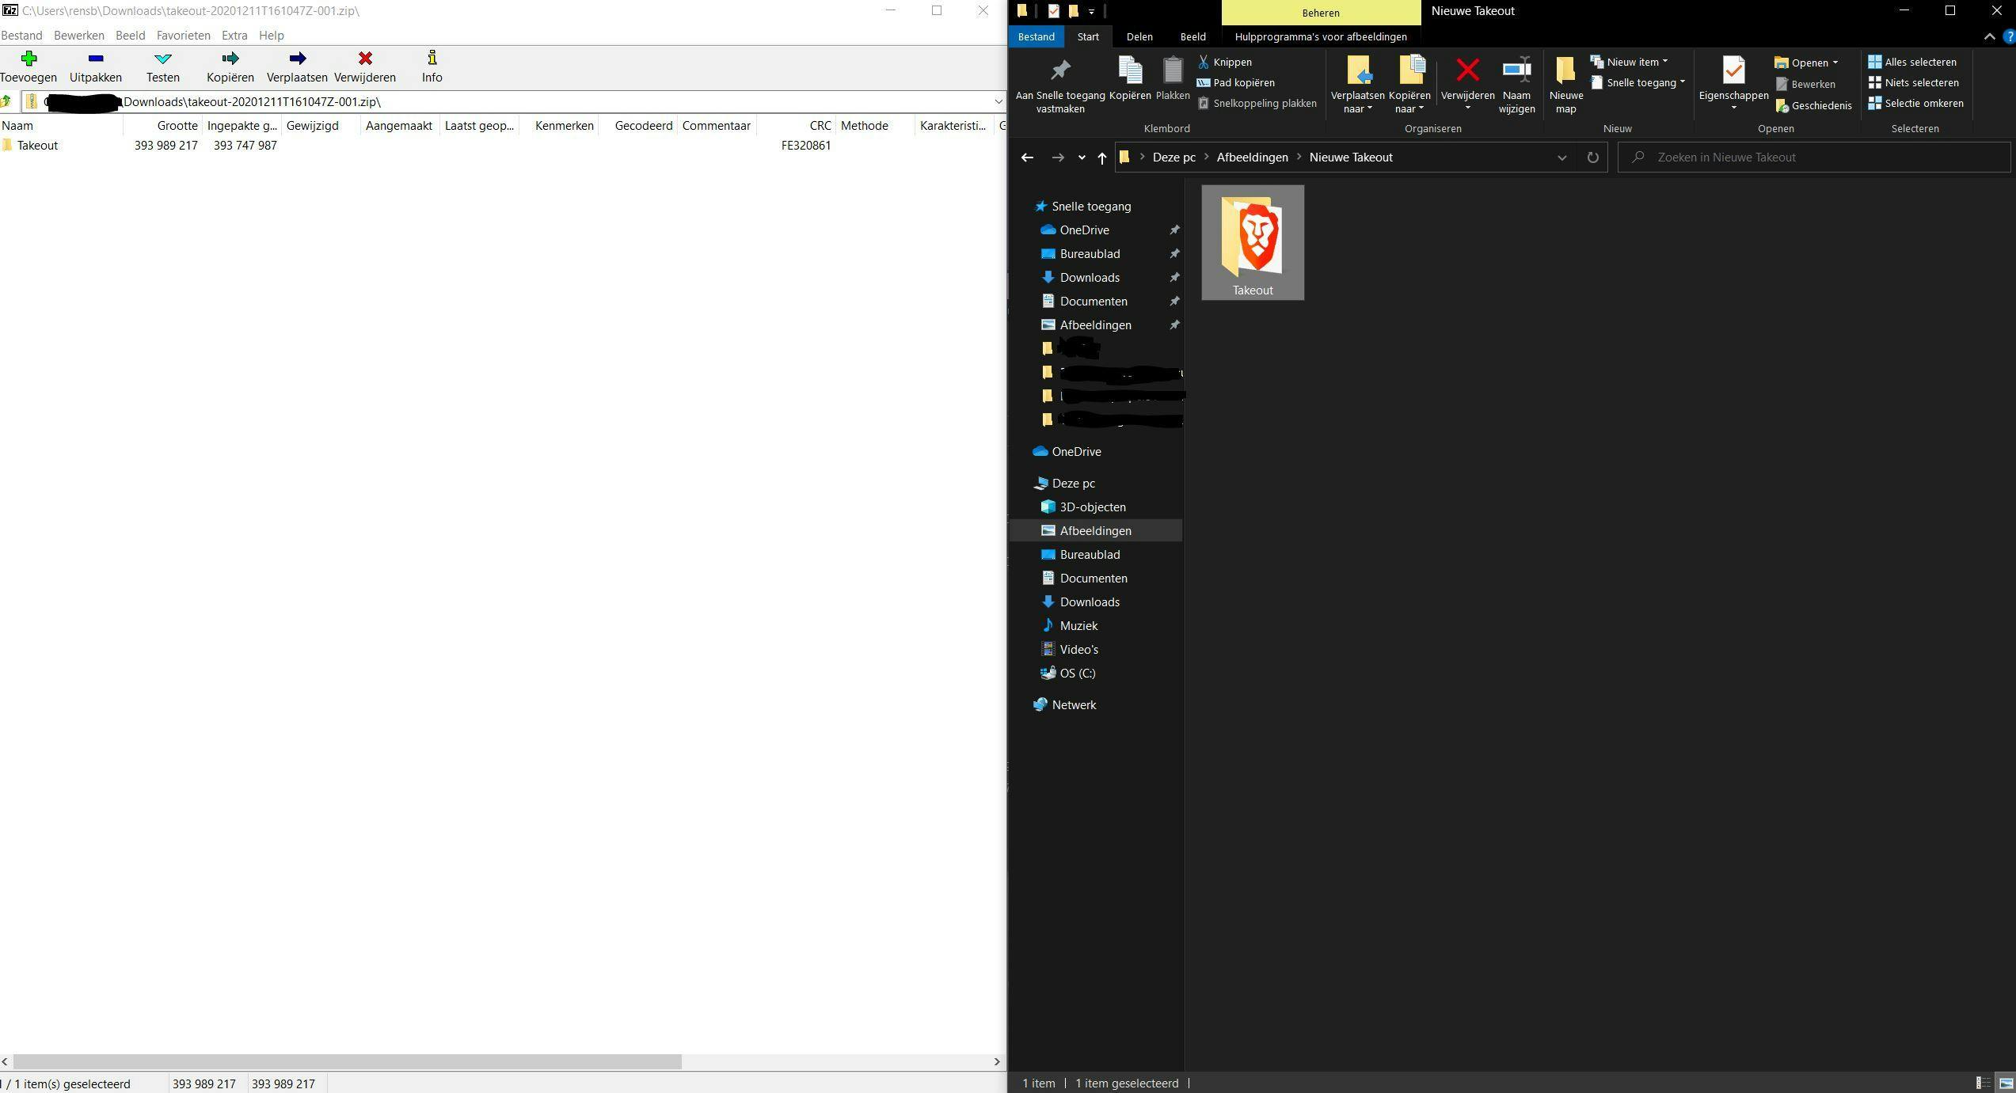Viewport: 2016px width, 1093px height.
Task: Click the Testen archive icon
Action: click(162, 59)
